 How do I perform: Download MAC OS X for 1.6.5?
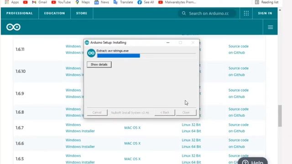(132, 159)
